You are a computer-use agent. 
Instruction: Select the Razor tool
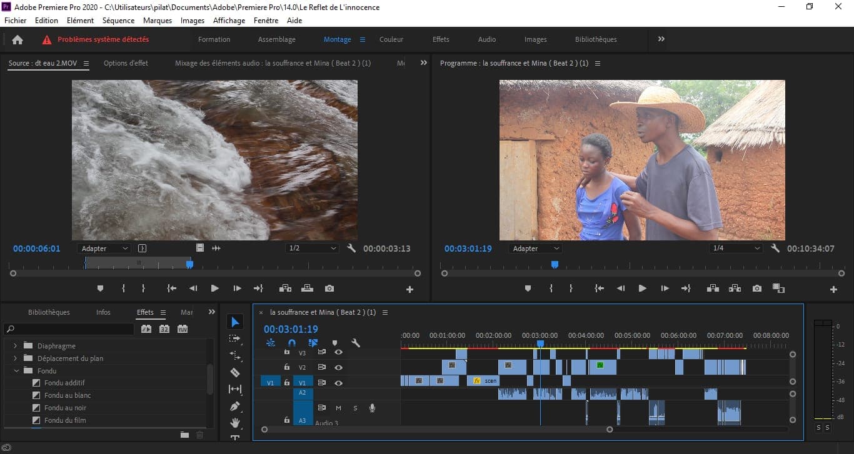(235, 372)
